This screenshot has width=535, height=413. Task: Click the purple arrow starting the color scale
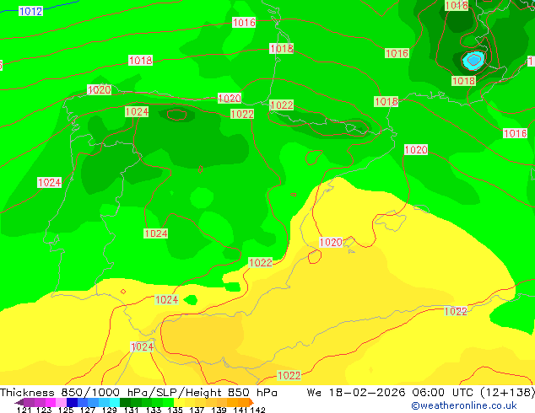(19, 402)
